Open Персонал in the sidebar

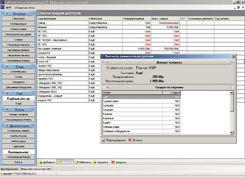click(x=18, y=19)
